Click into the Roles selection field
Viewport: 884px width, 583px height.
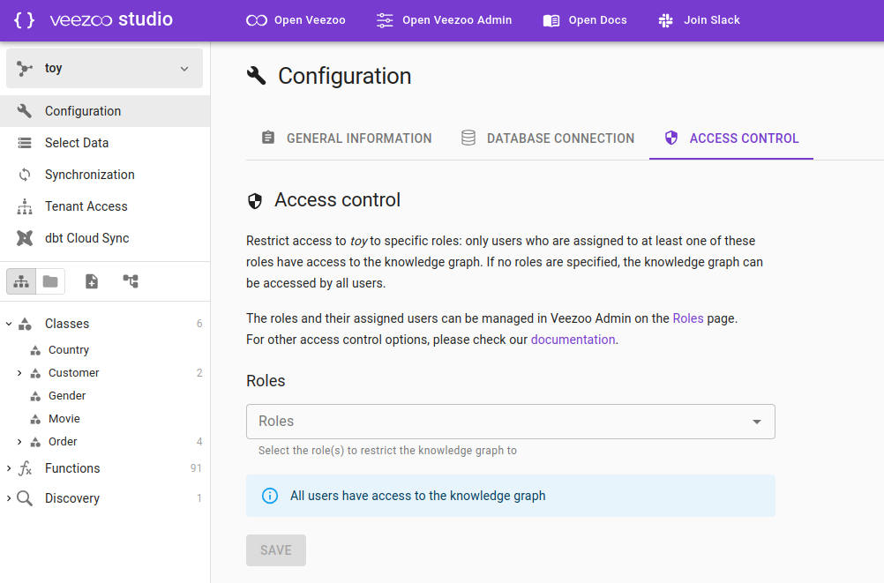tap(511, 422)
